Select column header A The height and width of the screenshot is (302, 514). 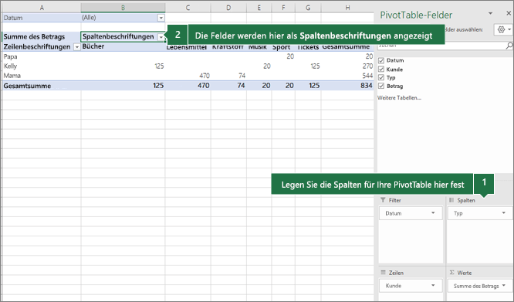point(42,8)
